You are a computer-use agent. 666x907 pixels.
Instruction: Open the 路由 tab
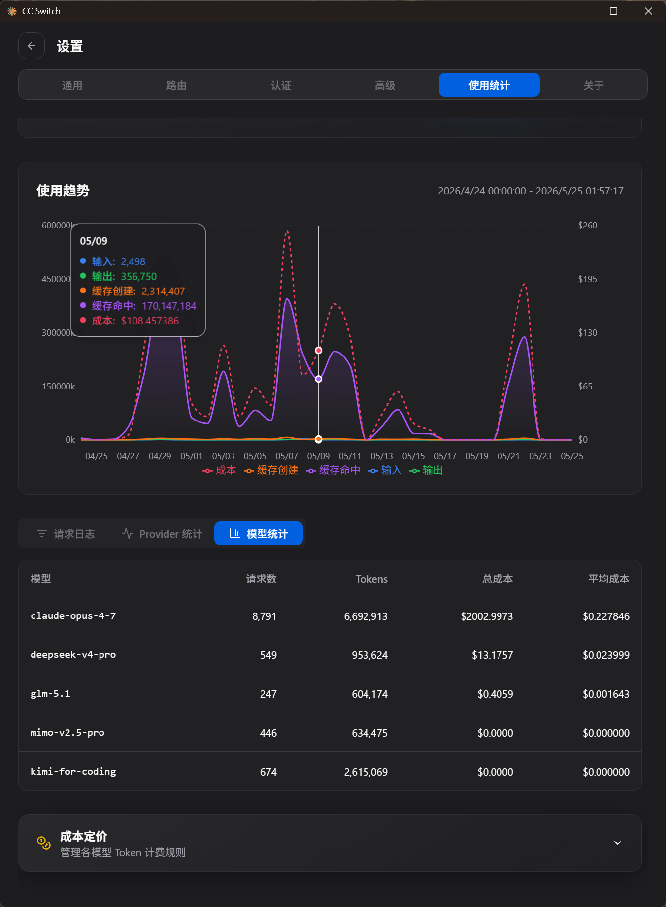176,85
